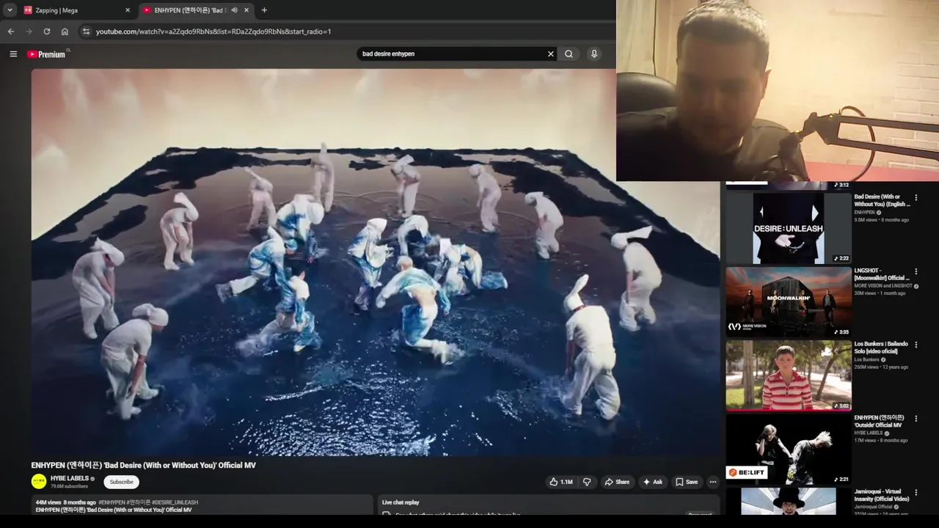
Task: Open the Ask AI button
Action: point(653,482)
